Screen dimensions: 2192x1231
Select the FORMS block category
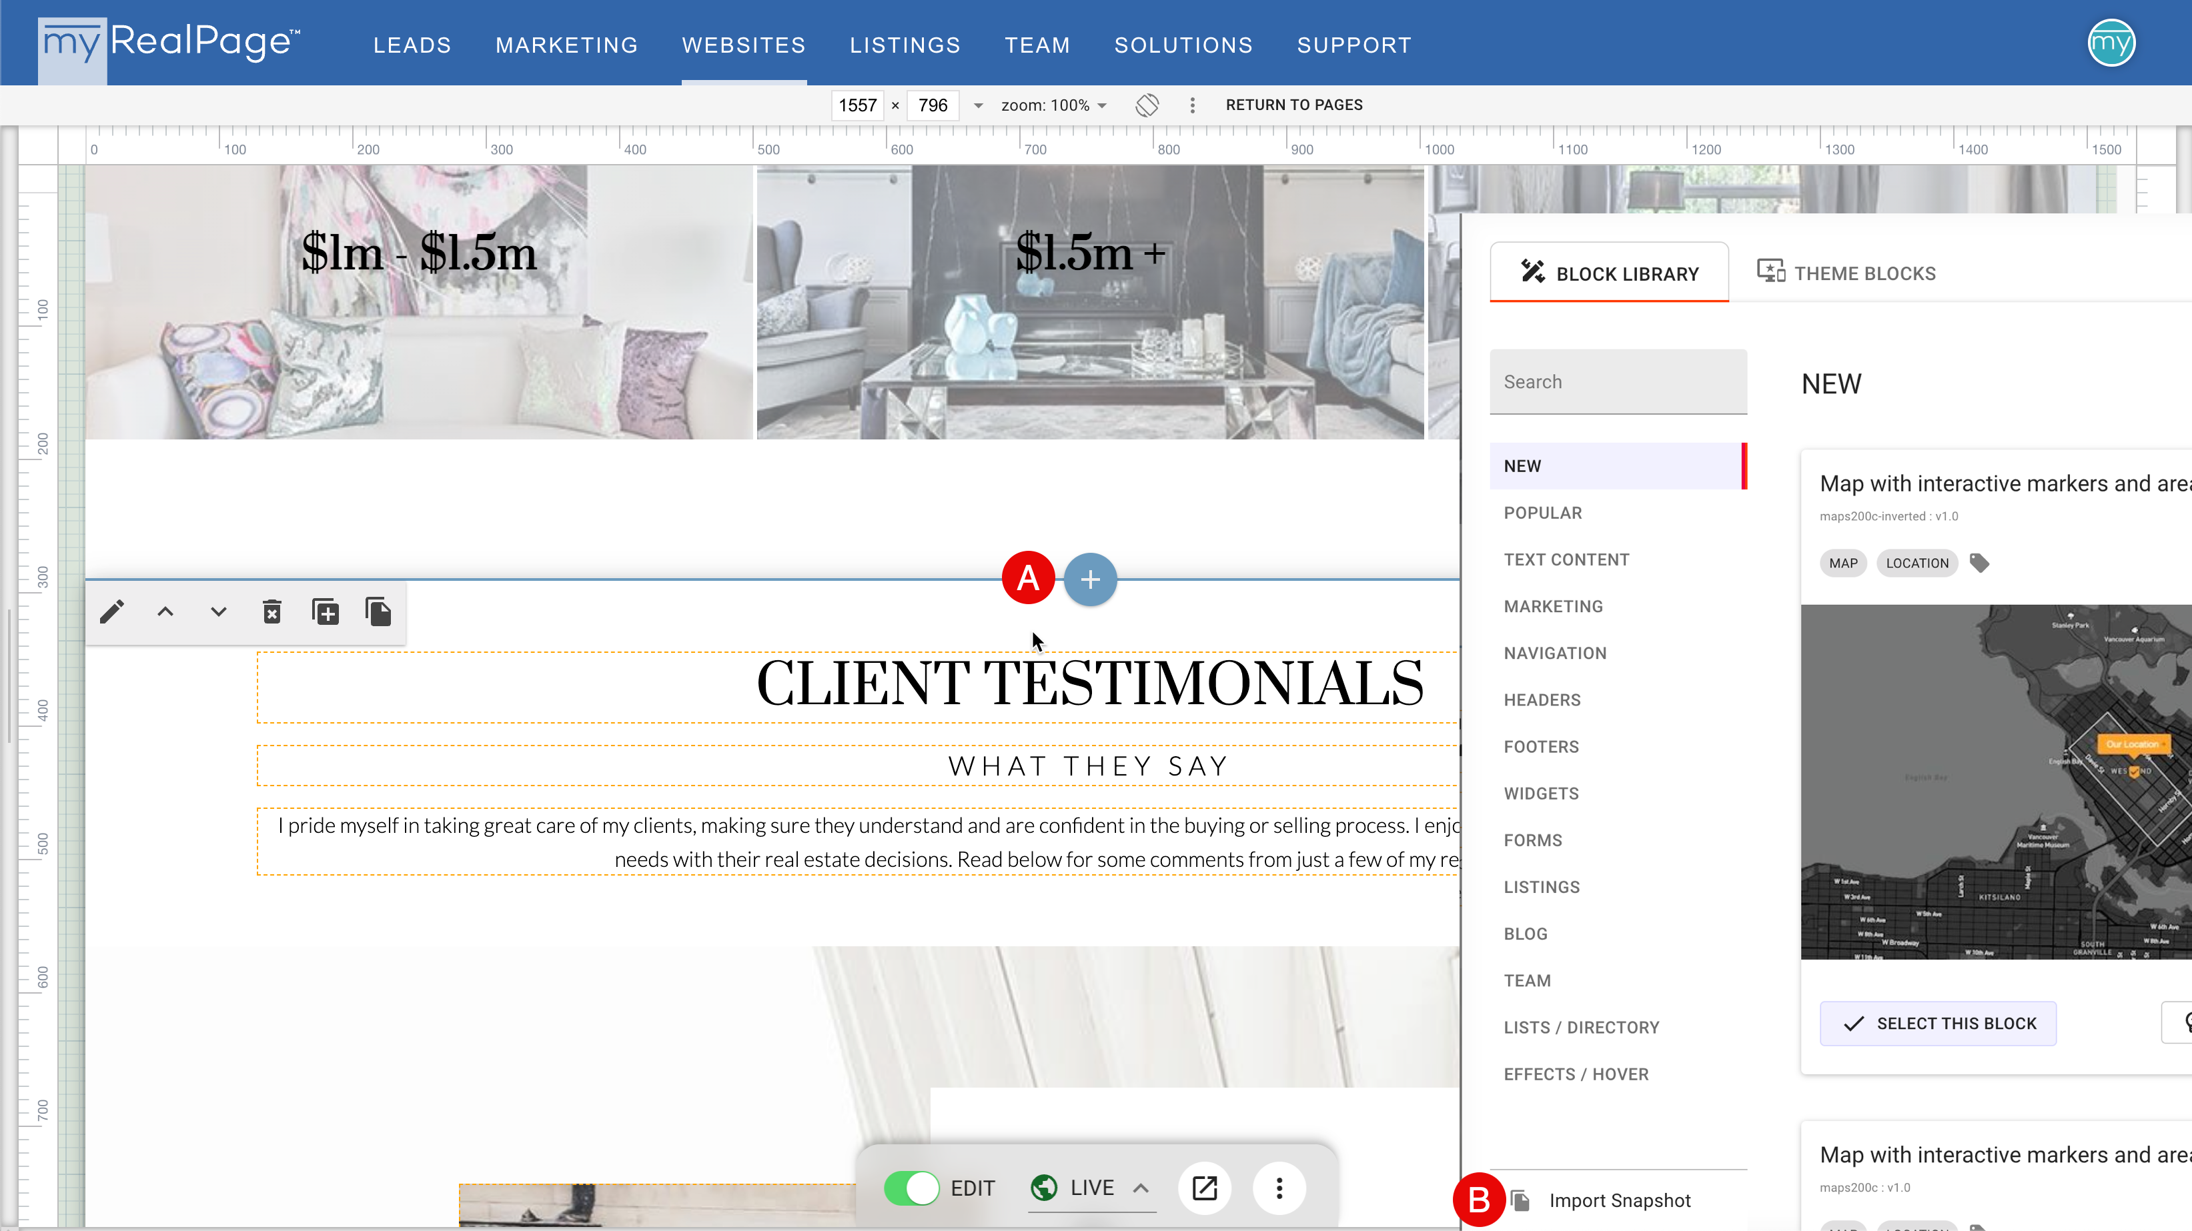coord(1618,840)
